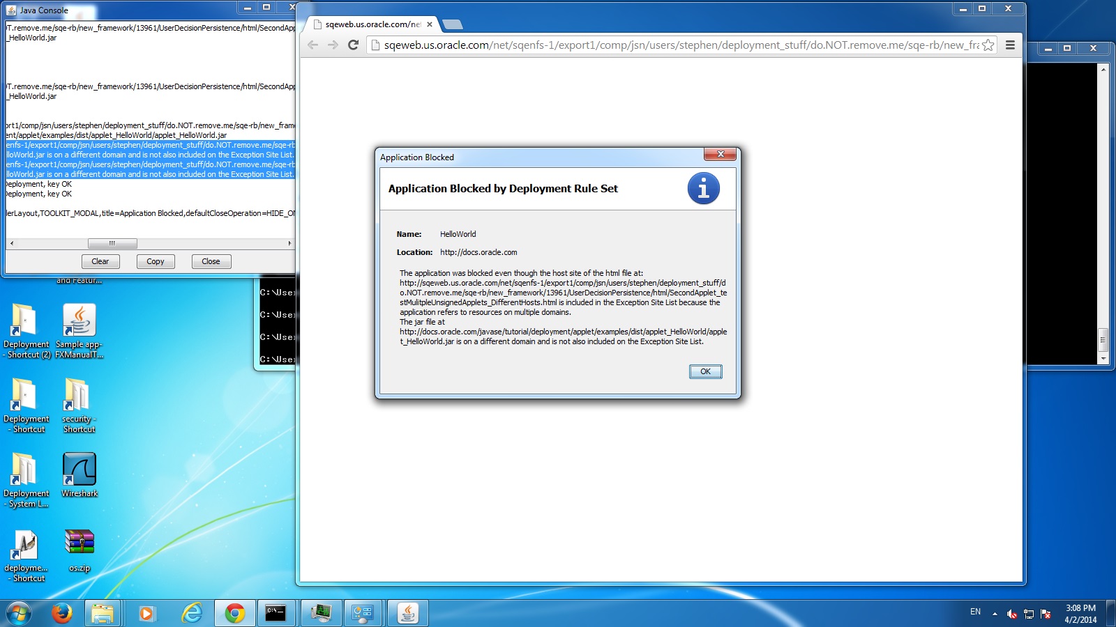1116x627 pixels.
Task: Bookmark this page with the star icon
Action: point(988,45)
